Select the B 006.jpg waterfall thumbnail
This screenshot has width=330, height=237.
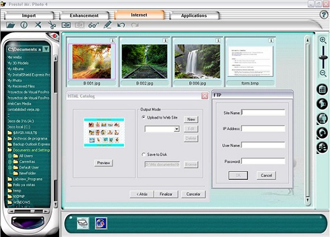coord(197,61)
